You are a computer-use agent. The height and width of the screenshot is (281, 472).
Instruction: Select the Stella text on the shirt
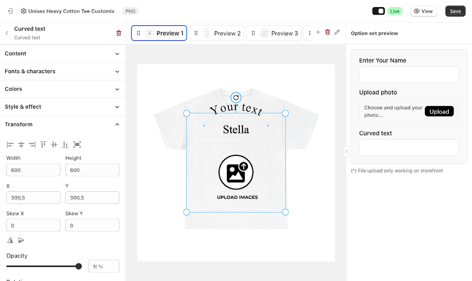(236, 129)
